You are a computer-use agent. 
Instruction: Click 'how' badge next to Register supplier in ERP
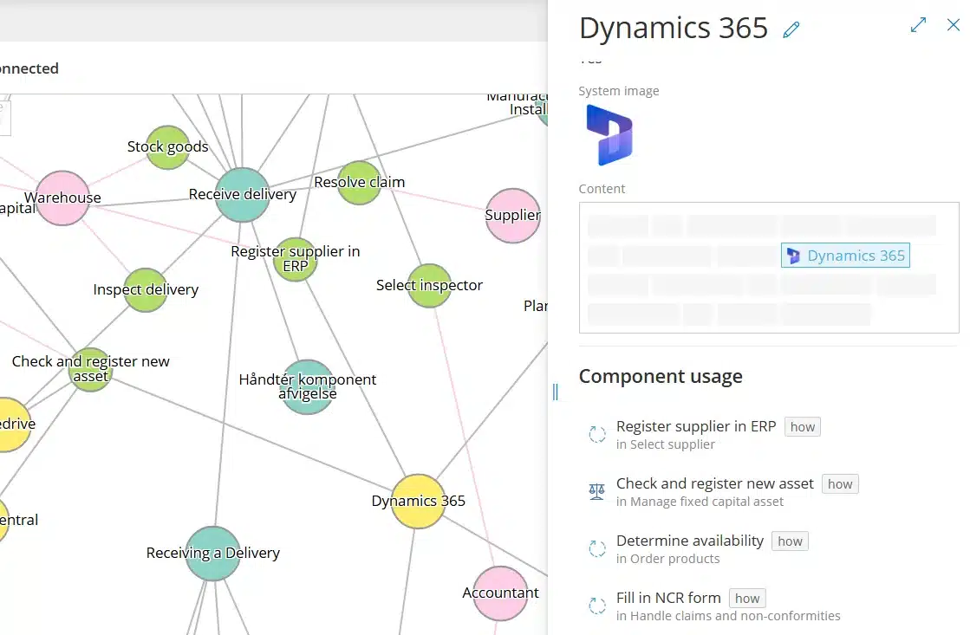tap(803, 427)
